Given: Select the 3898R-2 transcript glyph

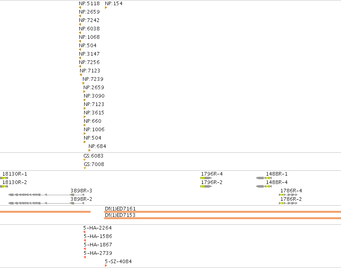Looking at the screenshot, I should pyautogui.click(x=46, y=203).
